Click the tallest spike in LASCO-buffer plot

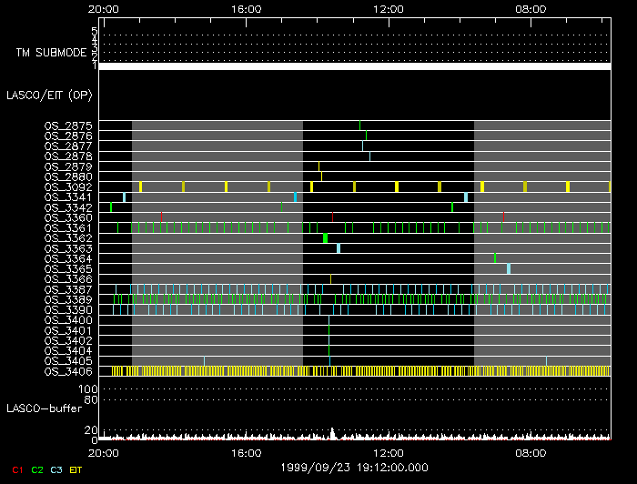(332, 432)
